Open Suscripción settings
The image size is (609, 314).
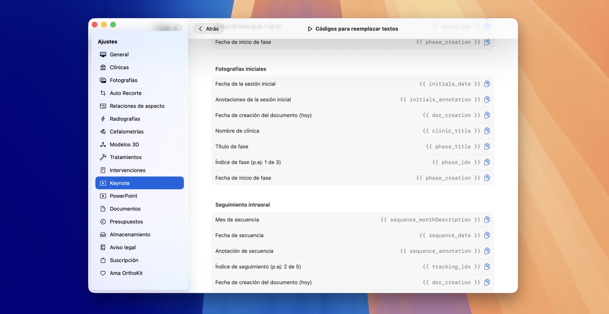click(x=139, y=260)
